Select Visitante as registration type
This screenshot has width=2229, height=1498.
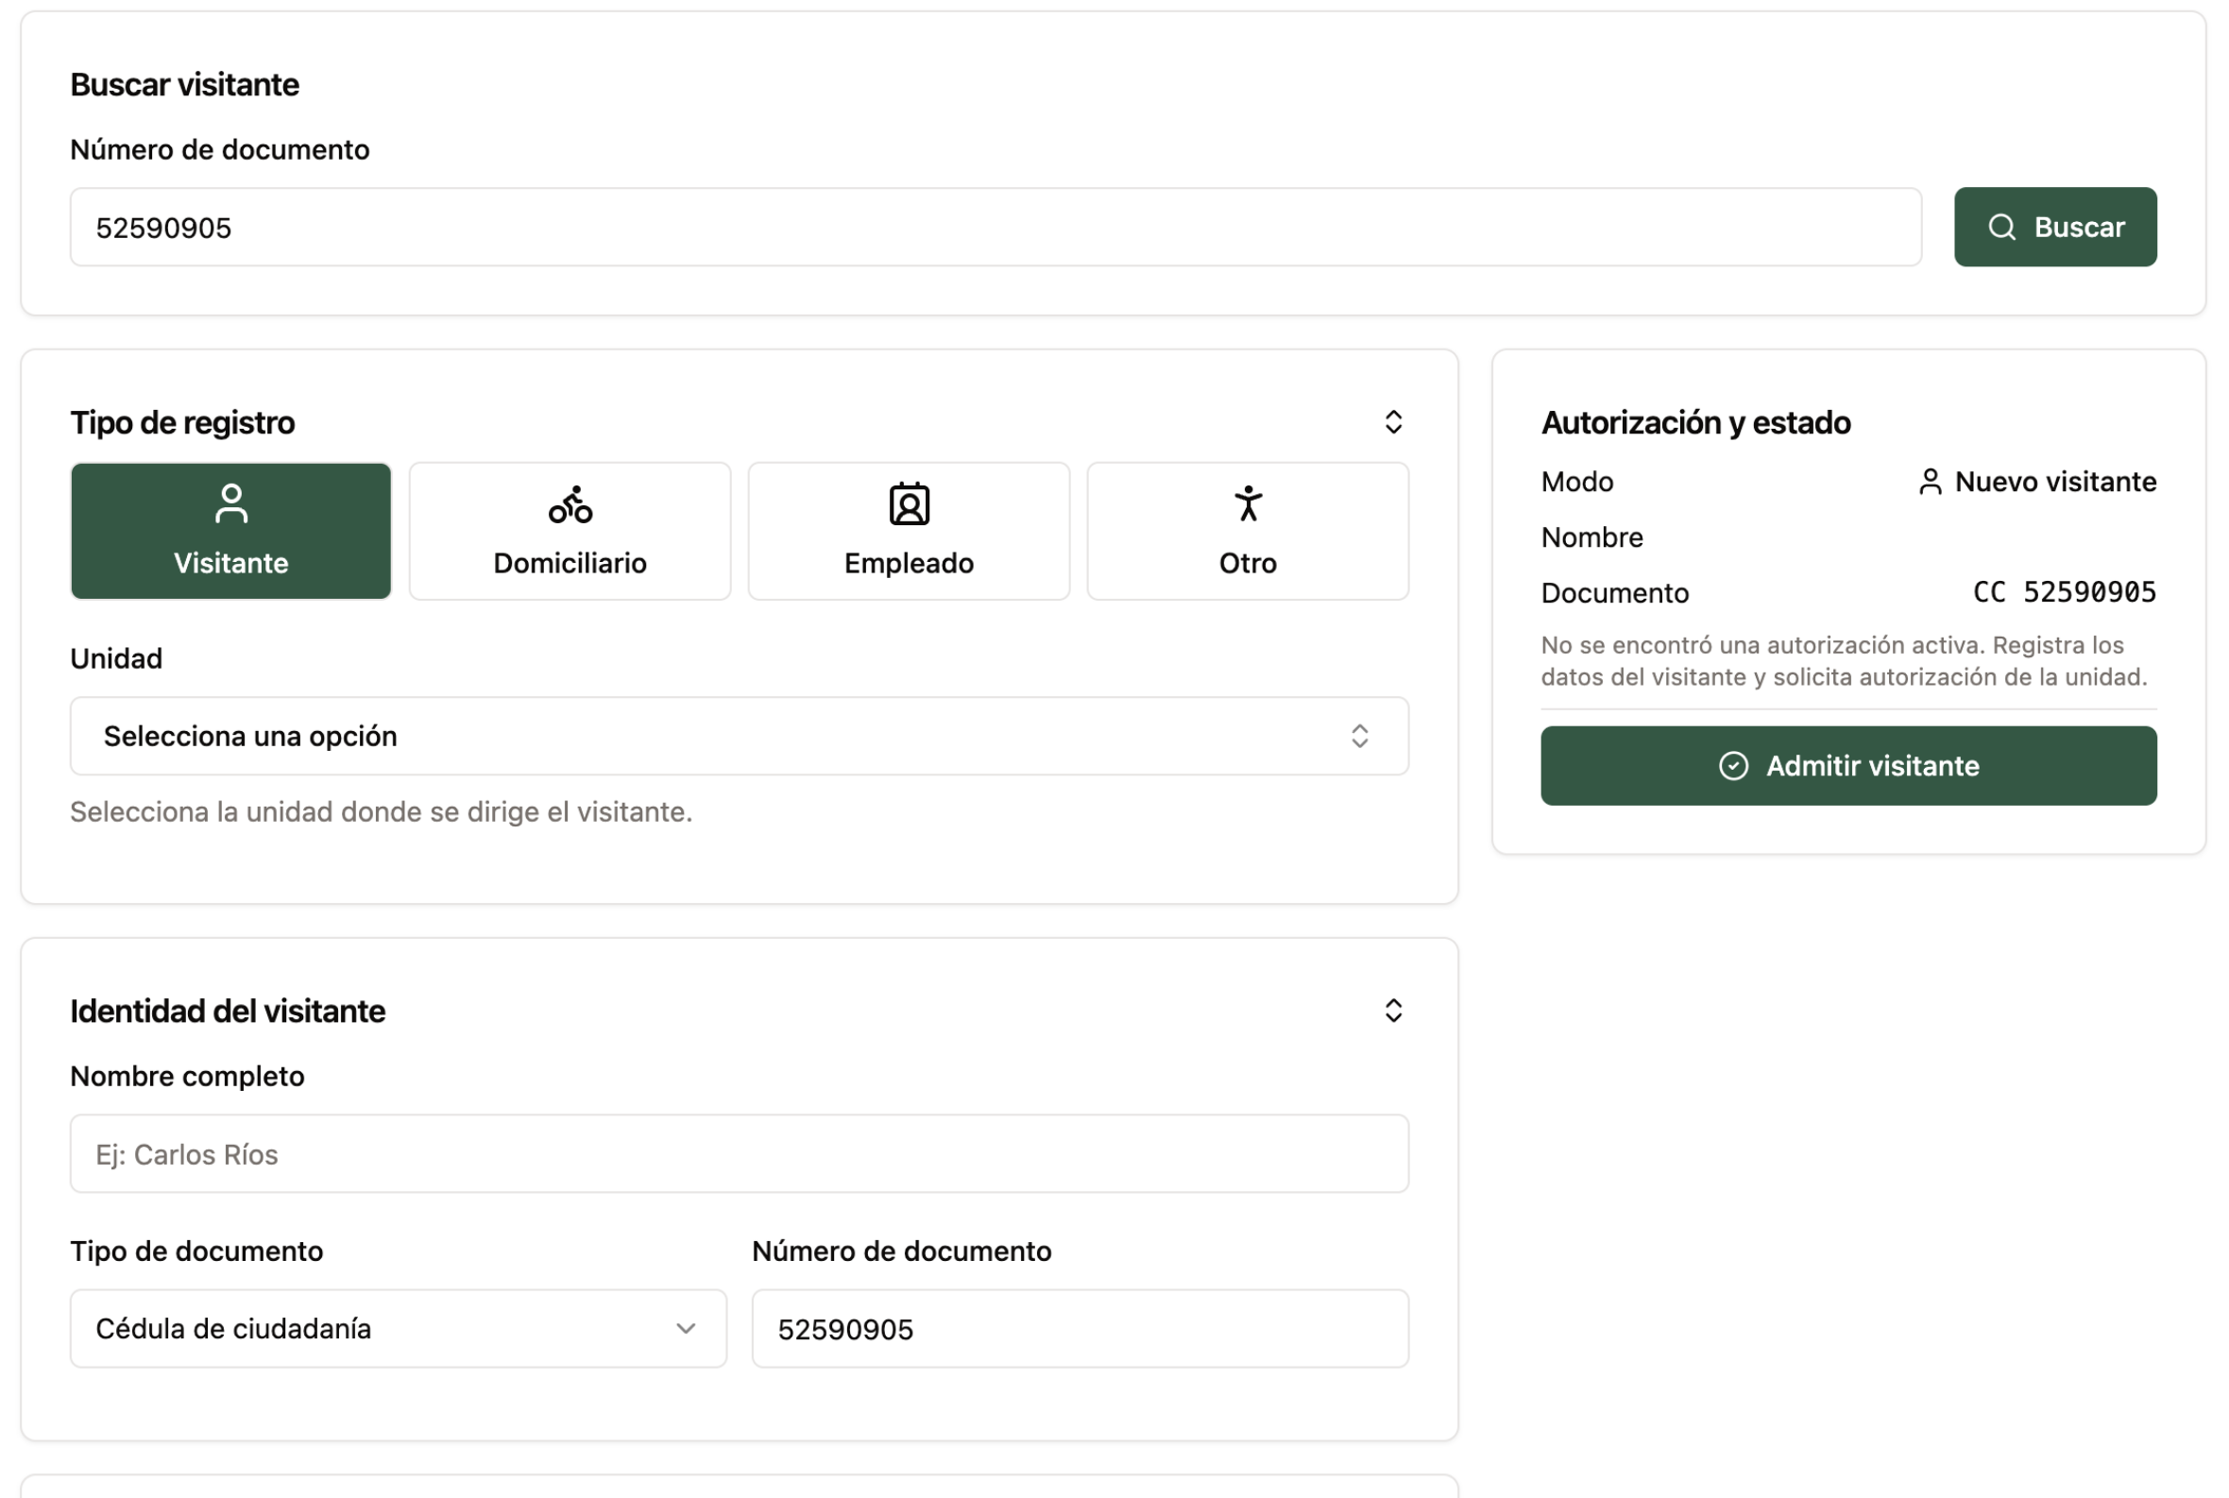pyautogui.click(x=230, y=531)
